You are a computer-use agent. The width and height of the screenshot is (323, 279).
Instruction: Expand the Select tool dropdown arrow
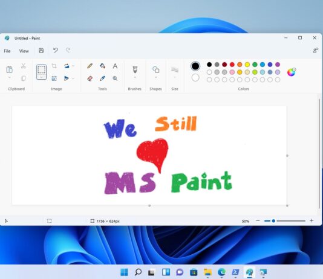(x=41, y=77)
